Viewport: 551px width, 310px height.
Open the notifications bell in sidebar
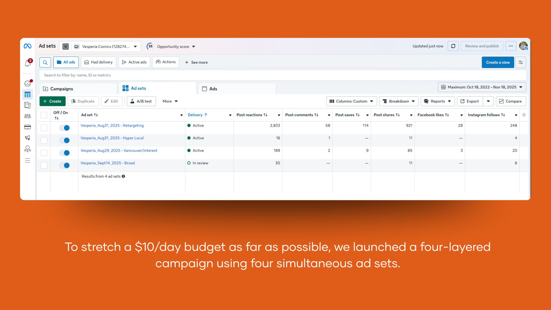pos(28,63)
